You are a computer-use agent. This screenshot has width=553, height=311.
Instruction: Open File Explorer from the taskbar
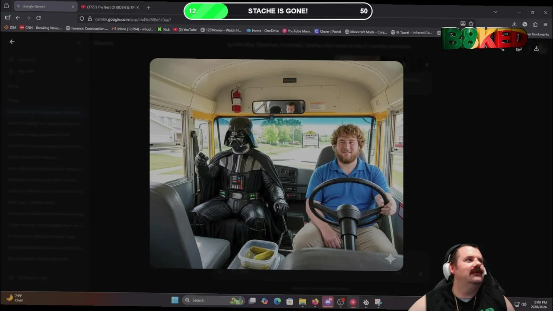click(x=302, y=301)
